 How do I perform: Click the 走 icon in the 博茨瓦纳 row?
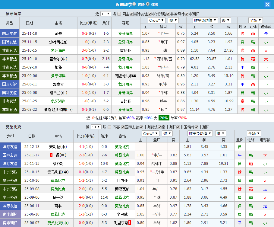pos(265,190)
